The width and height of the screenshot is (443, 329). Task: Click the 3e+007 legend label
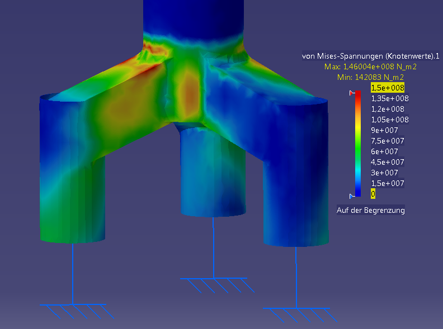pyautogui.click(x=384, y=173)
